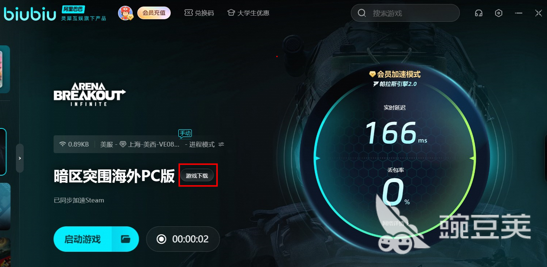Click the folder icon beside 启动游戏

click(x=126, y=239)
